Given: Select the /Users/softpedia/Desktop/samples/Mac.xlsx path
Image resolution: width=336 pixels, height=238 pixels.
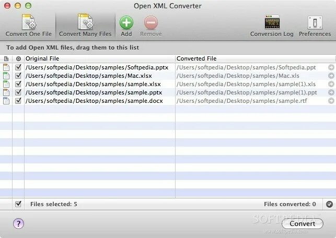Looking at the screenshot, I should coord(89,76).
